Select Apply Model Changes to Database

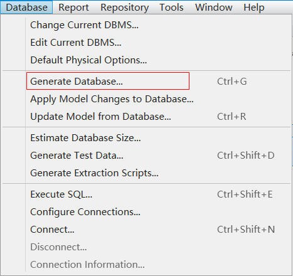point(146,99)
